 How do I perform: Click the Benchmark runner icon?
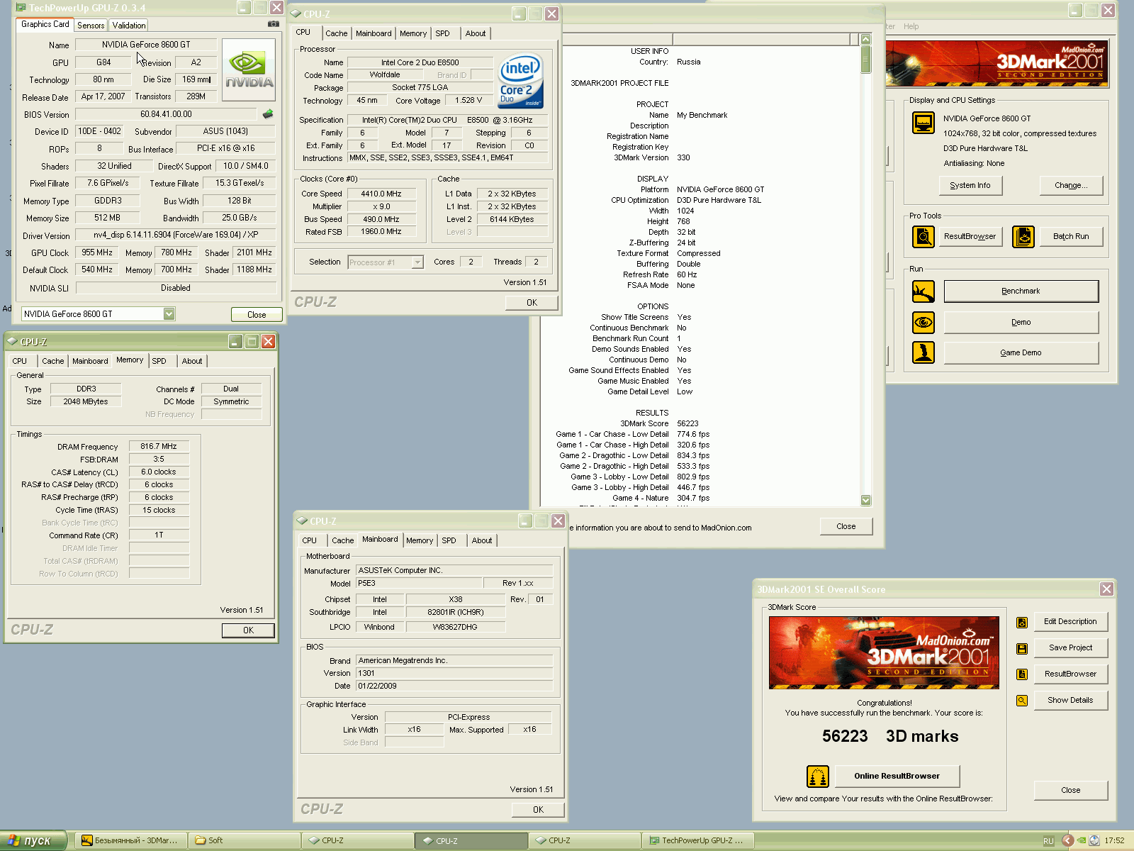(923, 291)
